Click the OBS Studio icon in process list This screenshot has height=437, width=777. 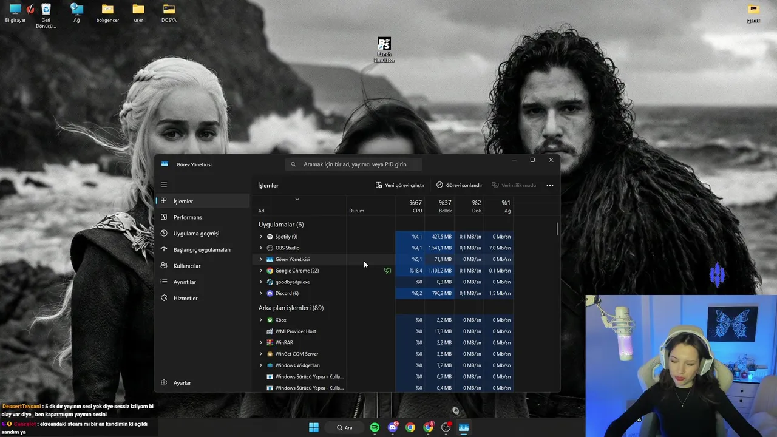pos(270,248)
